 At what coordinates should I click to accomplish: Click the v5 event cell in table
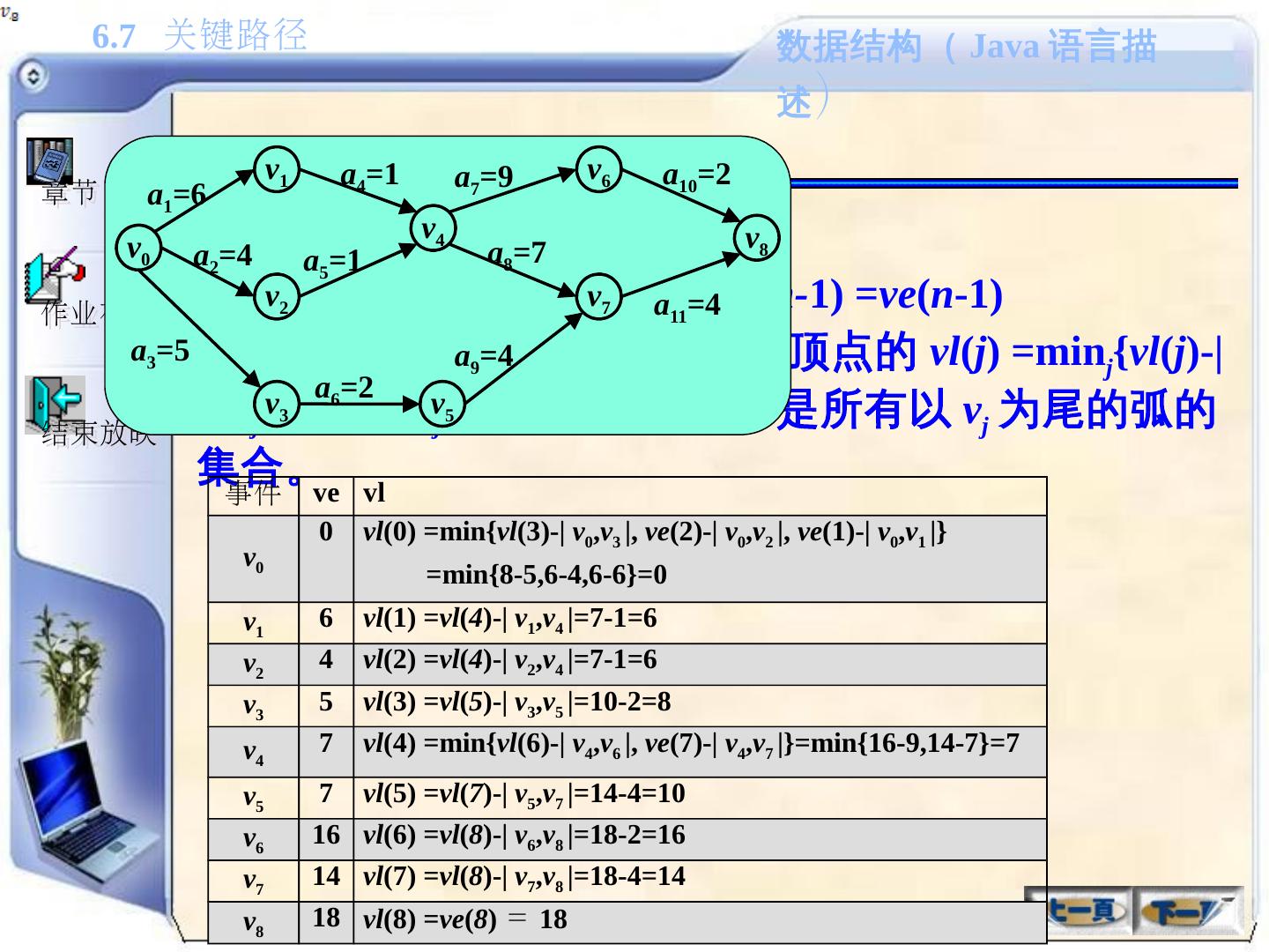click(x=254, y=799)
